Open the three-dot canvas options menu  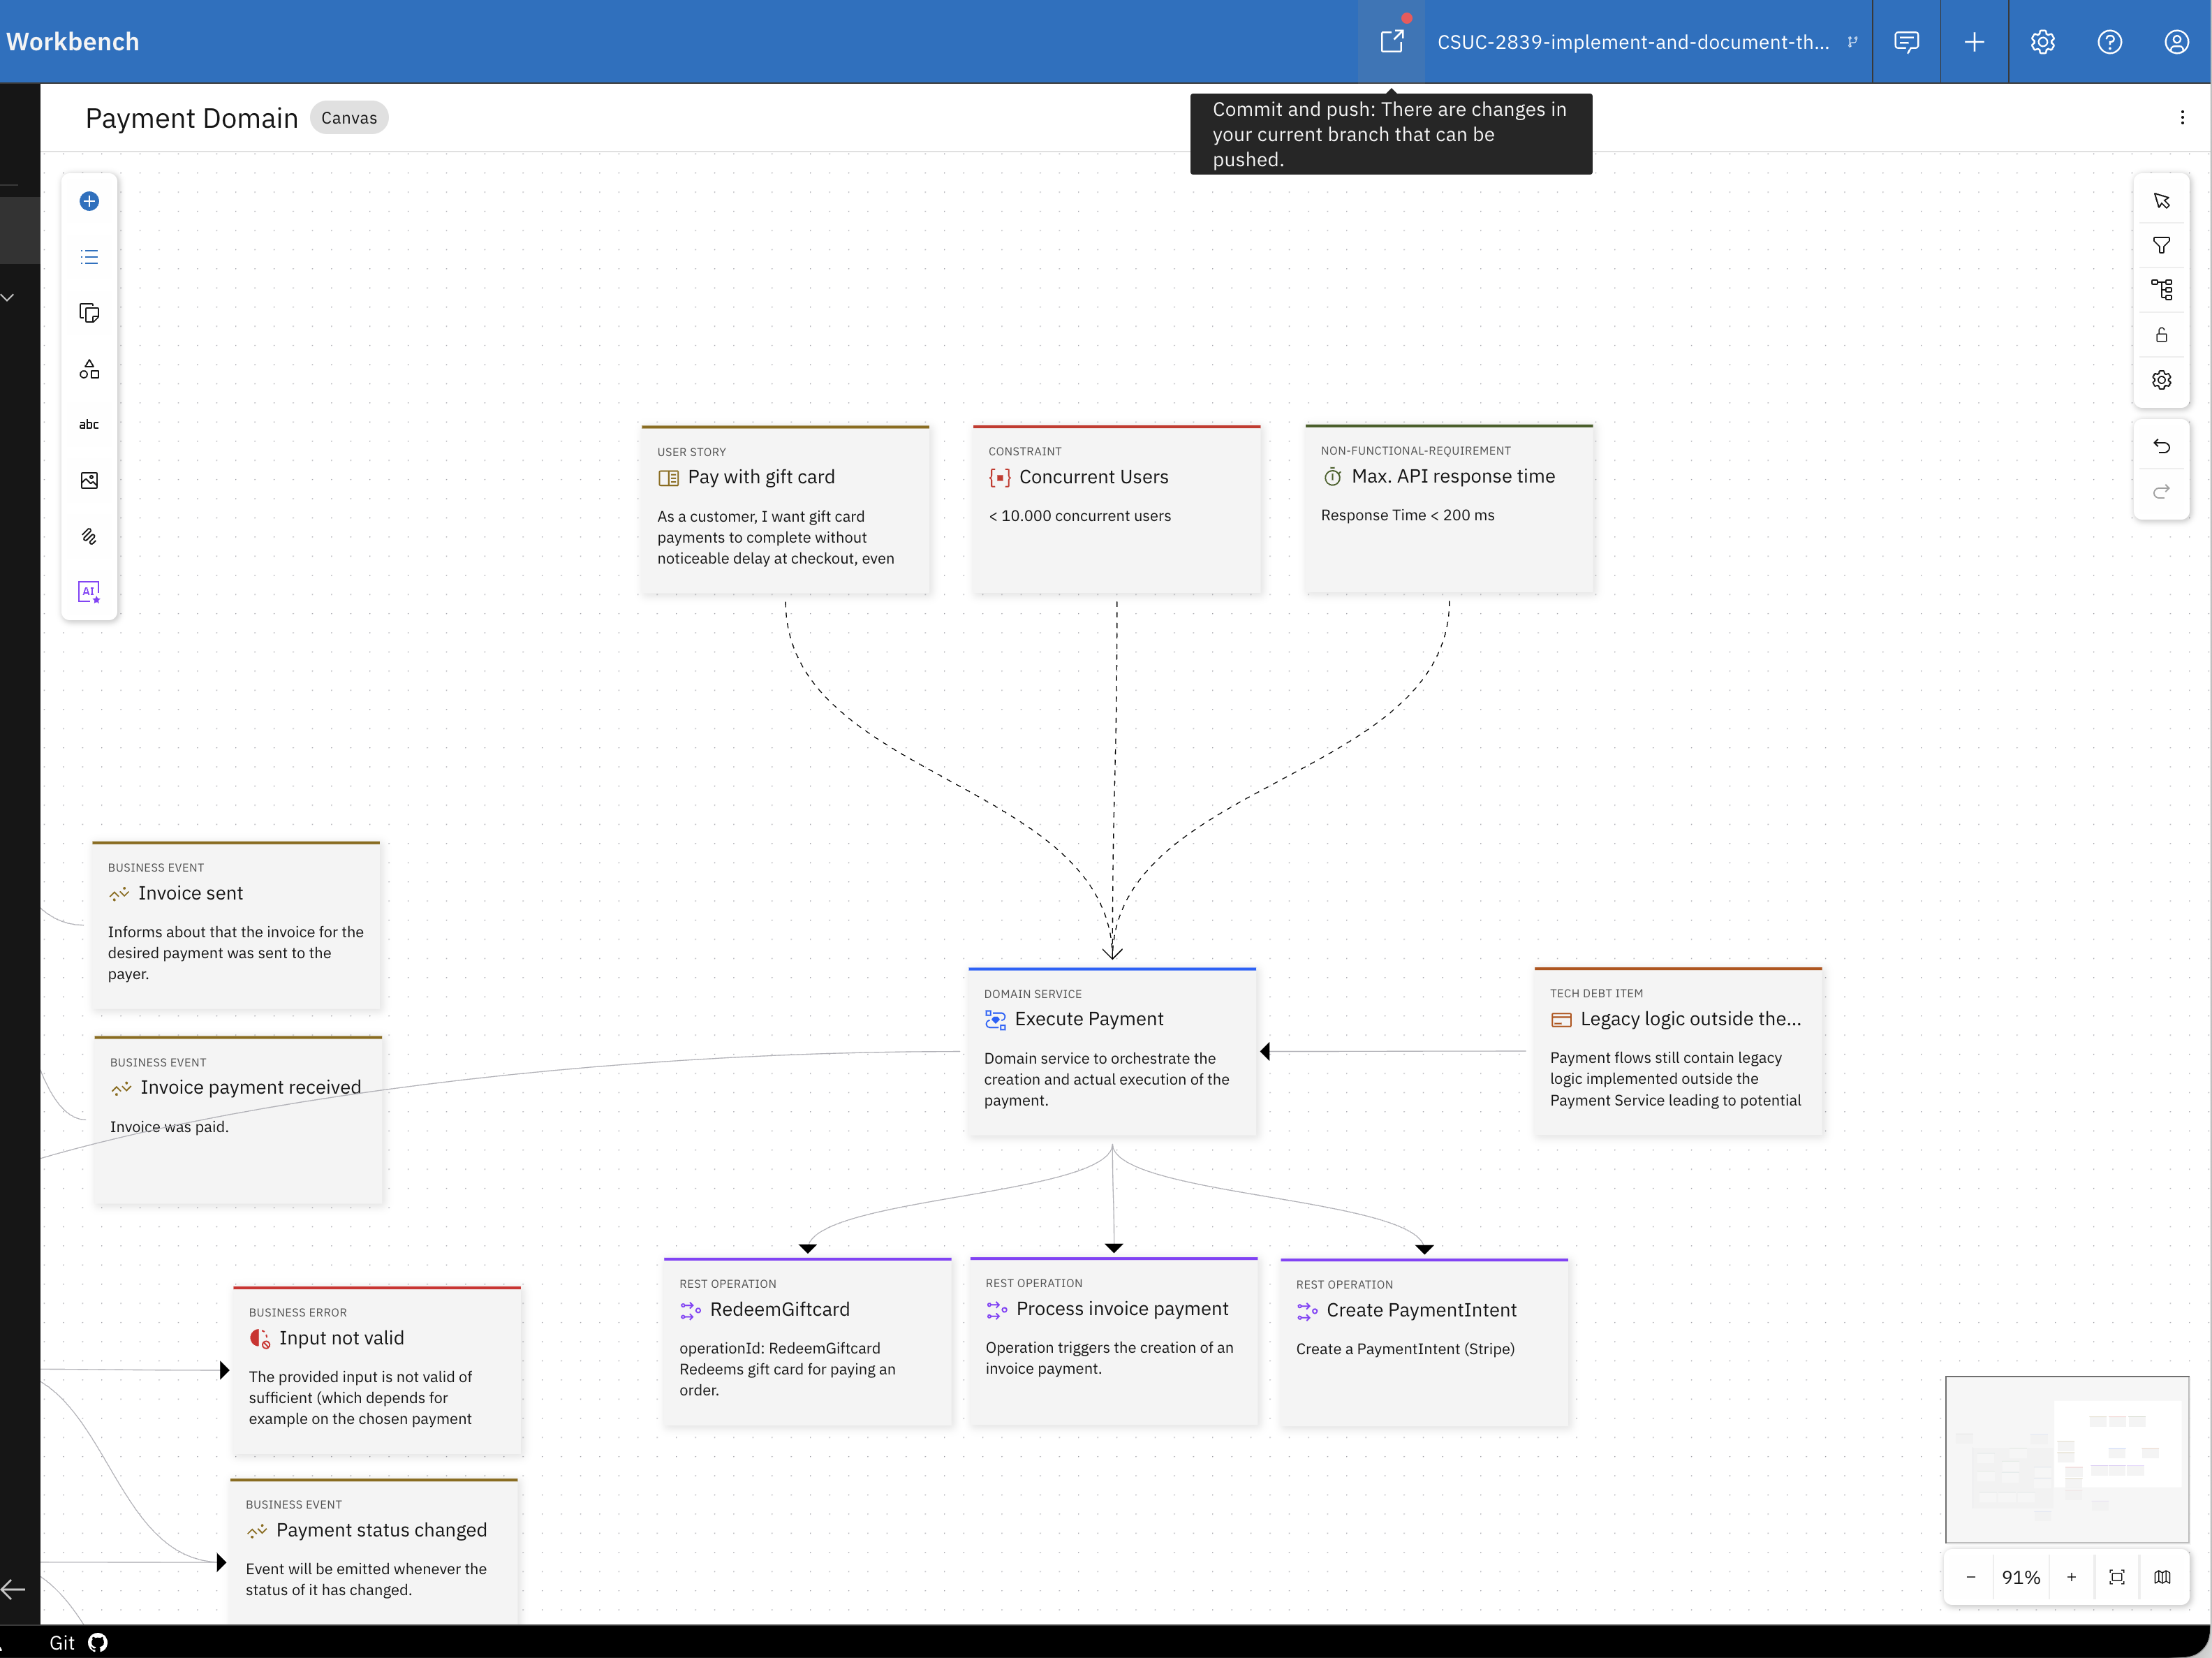[x=2181, y=117]
